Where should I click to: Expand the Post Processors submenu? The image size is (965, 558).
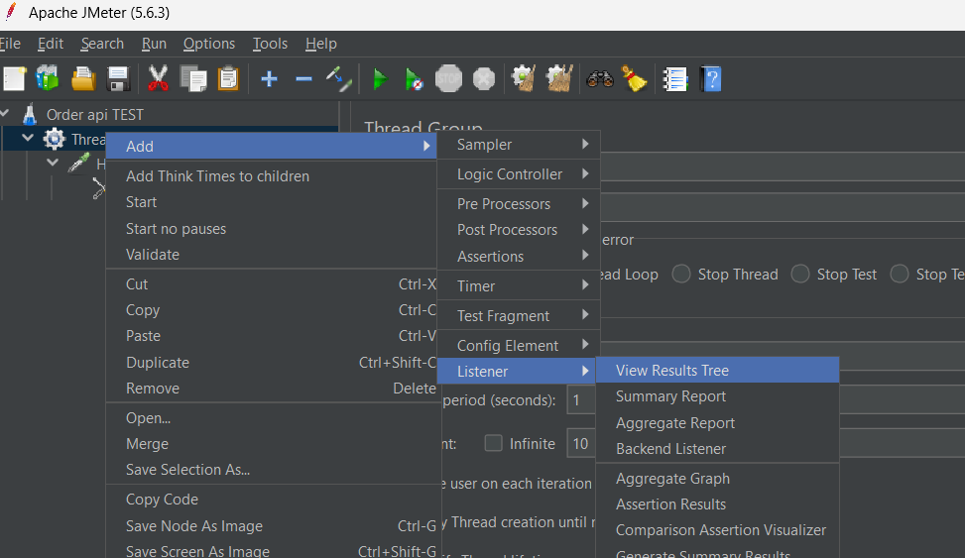[x=518, y=230]
